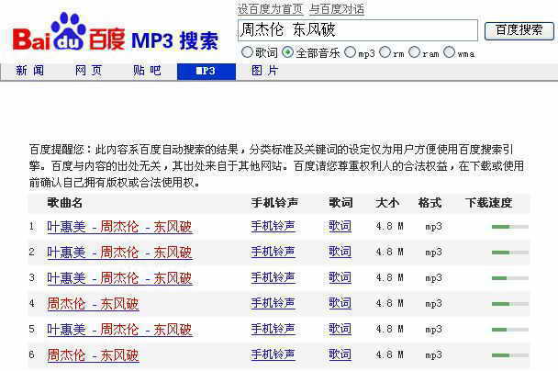Open the 图片 tab

(x=264, y=71)
